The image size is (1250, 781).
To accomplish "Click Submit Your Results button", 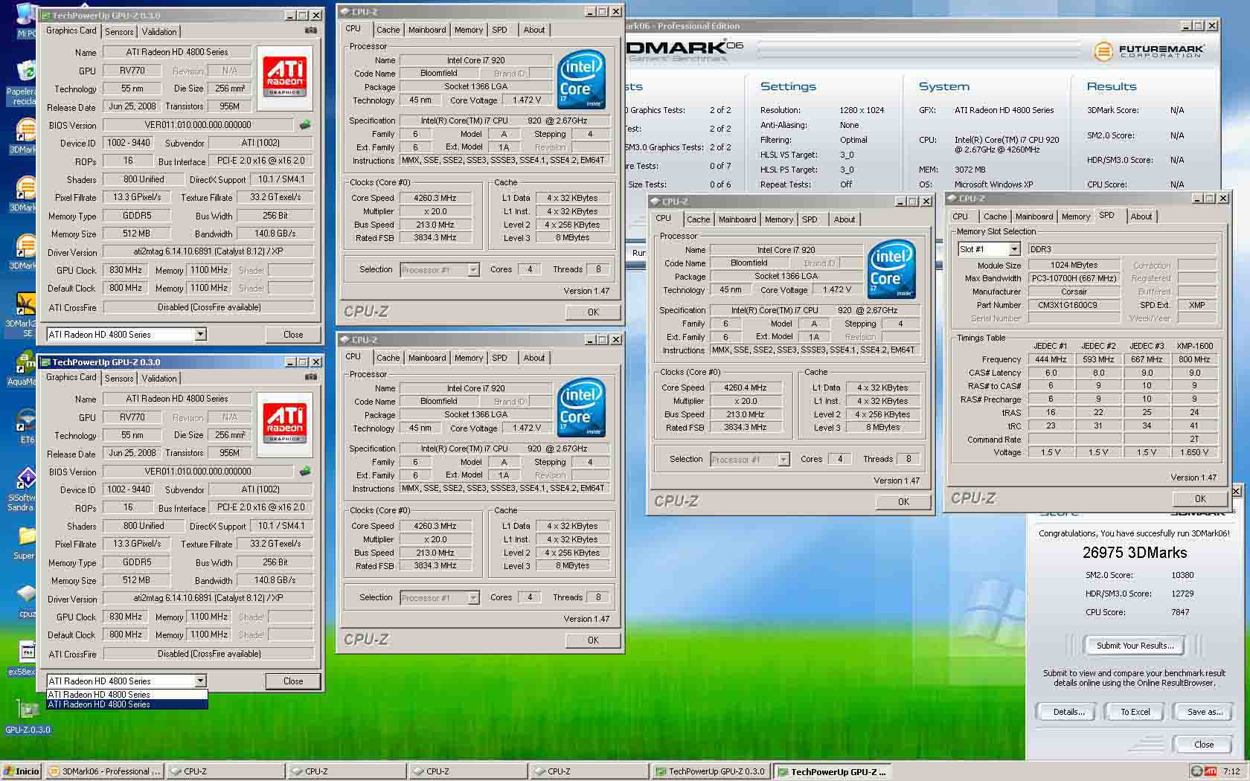I will 1135,646.
